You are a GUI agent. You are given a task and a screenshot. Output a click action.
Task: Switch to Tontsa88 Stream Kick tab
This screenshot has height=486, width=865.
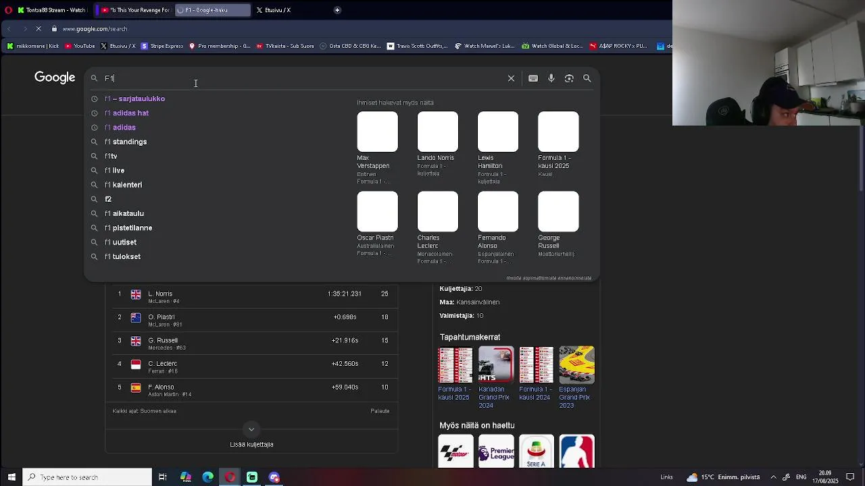coord(53,10)
